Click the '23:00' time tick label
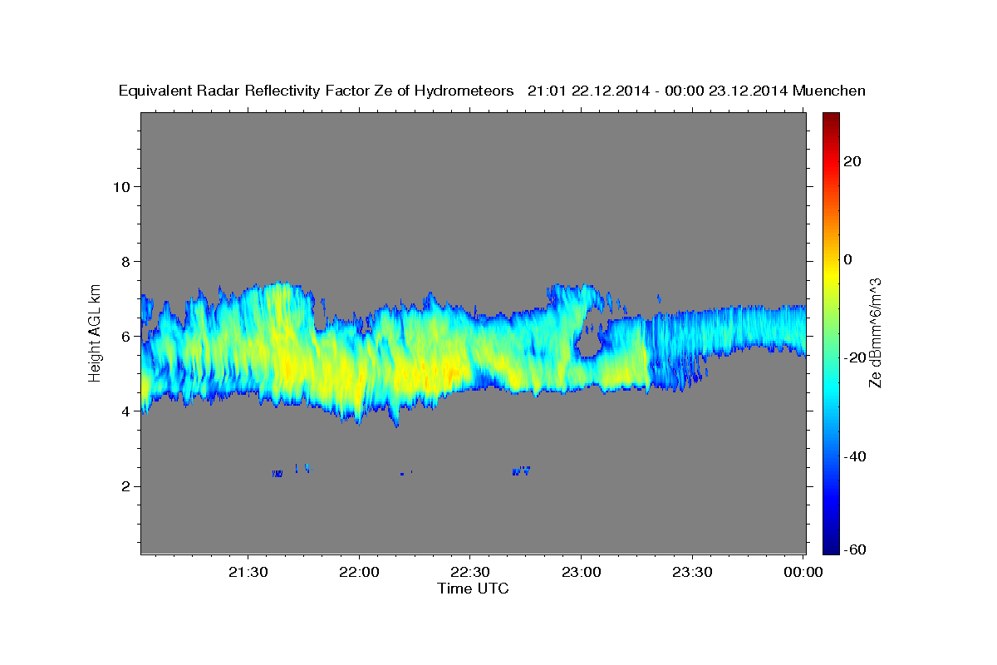The image size is (997, 665). pos(581,573)
